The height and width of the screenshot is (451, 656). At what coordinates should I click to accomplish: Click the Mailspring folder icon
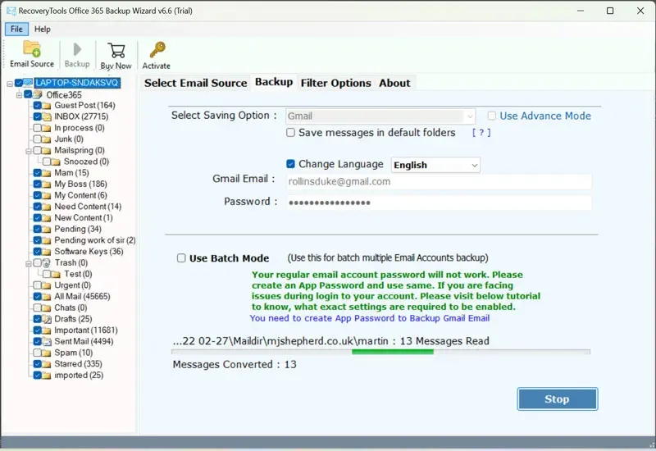[47, 150]
